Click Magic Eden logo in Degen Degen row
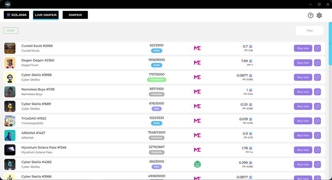This screenshot has height=180, width=332. [x=197, y=63]
